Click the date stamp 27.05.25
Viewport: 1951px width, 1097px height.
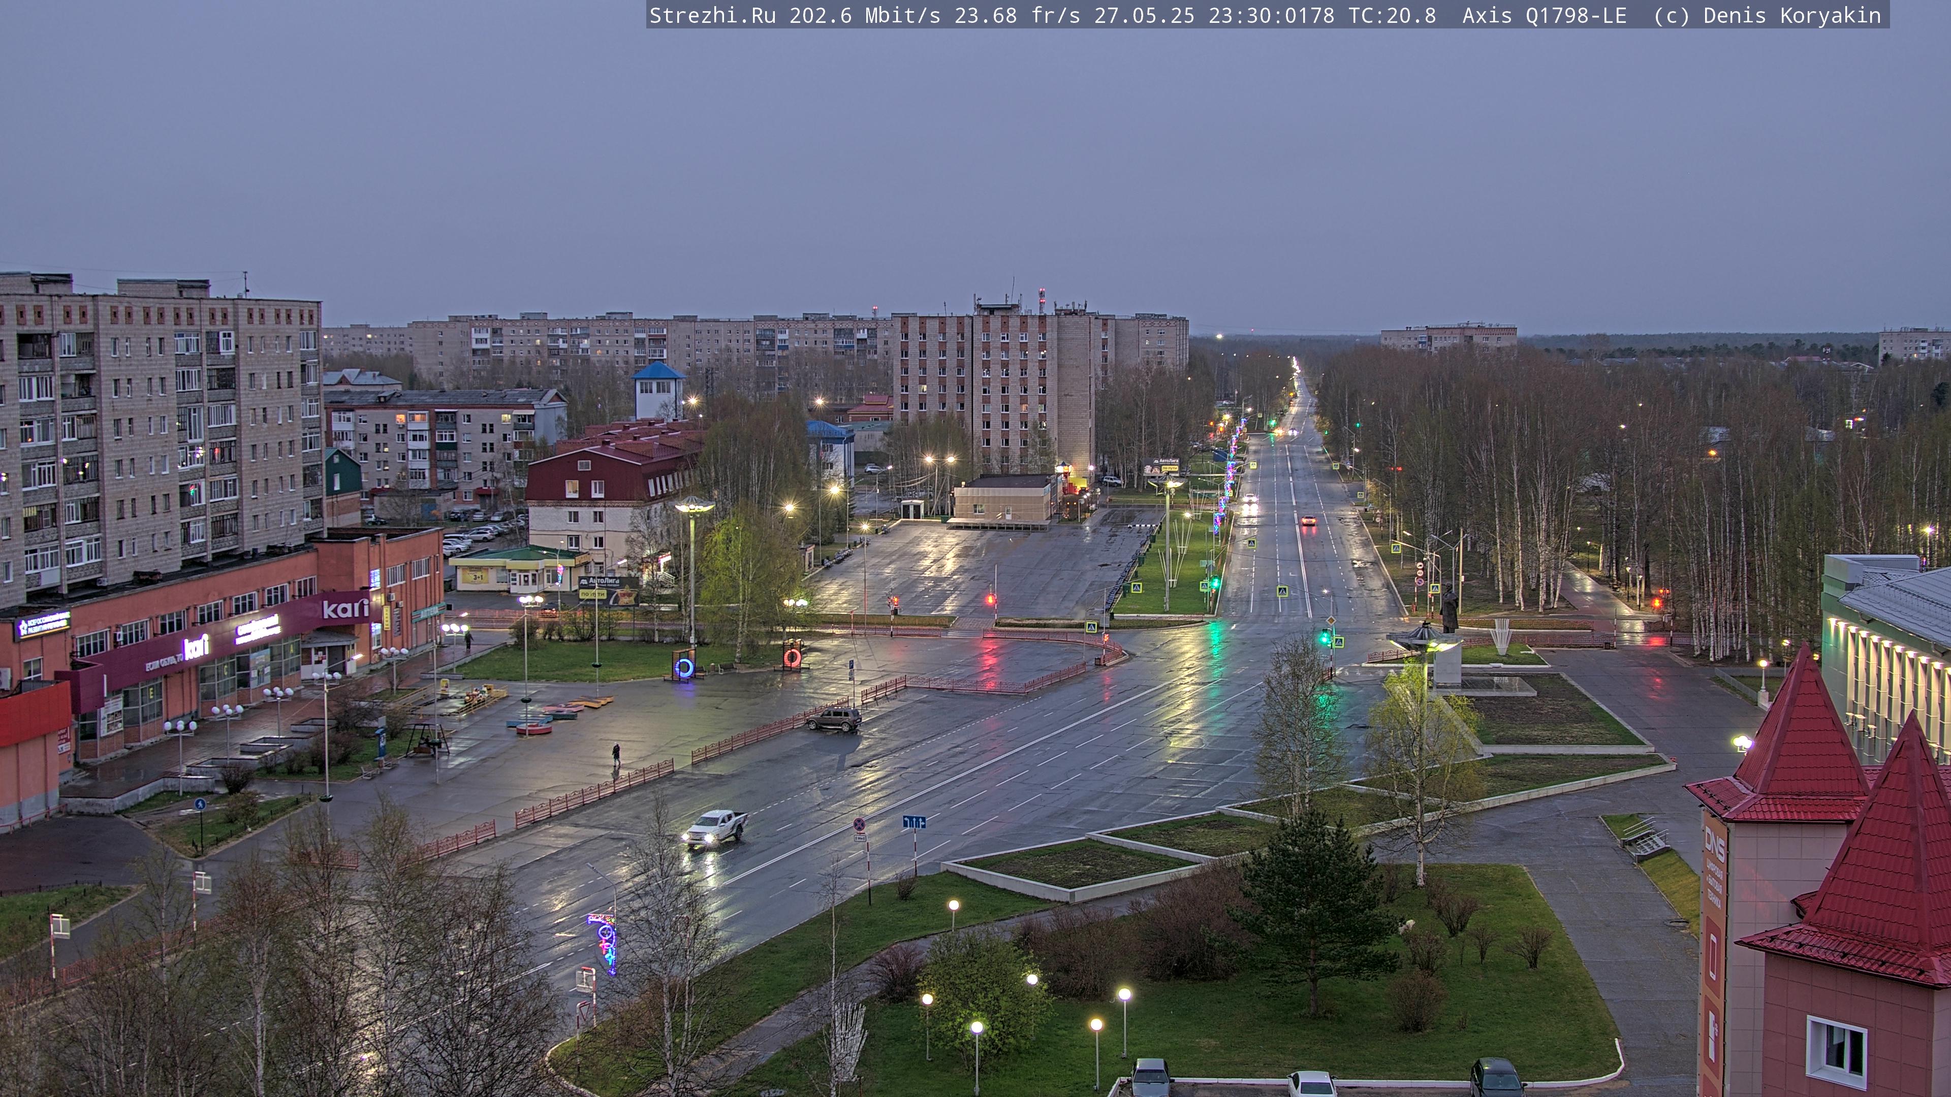1144,15
